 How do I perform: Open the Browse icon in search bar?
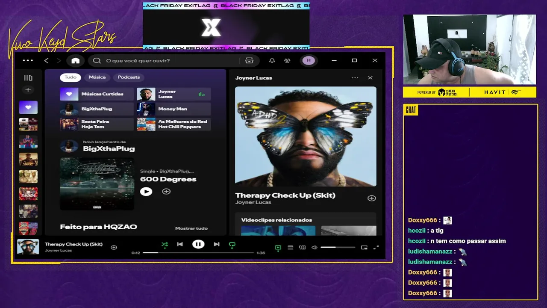click(x=249, y=61)
